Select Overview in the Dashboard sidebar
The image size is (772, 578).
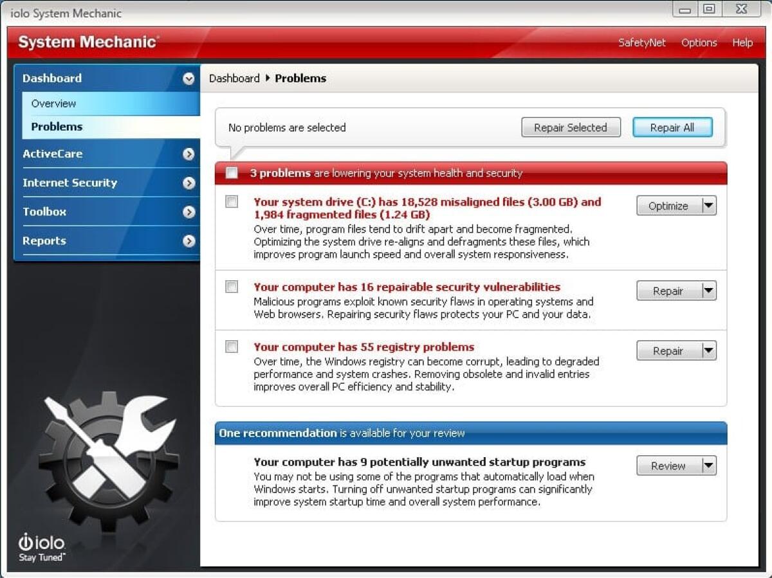pyautogui.click(x=53, y=104)
